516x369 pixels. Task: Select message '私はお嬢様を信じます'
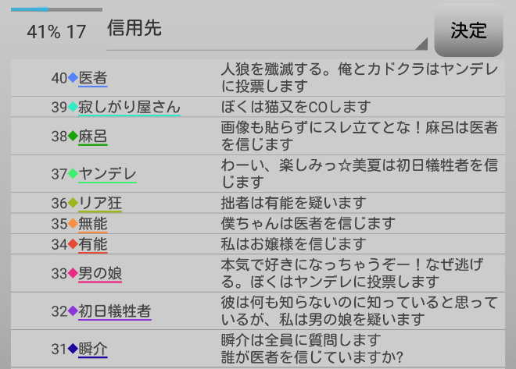293,244
